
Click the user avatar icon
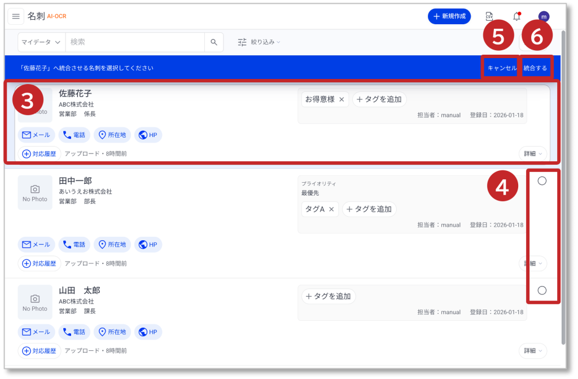click(544, 16)
